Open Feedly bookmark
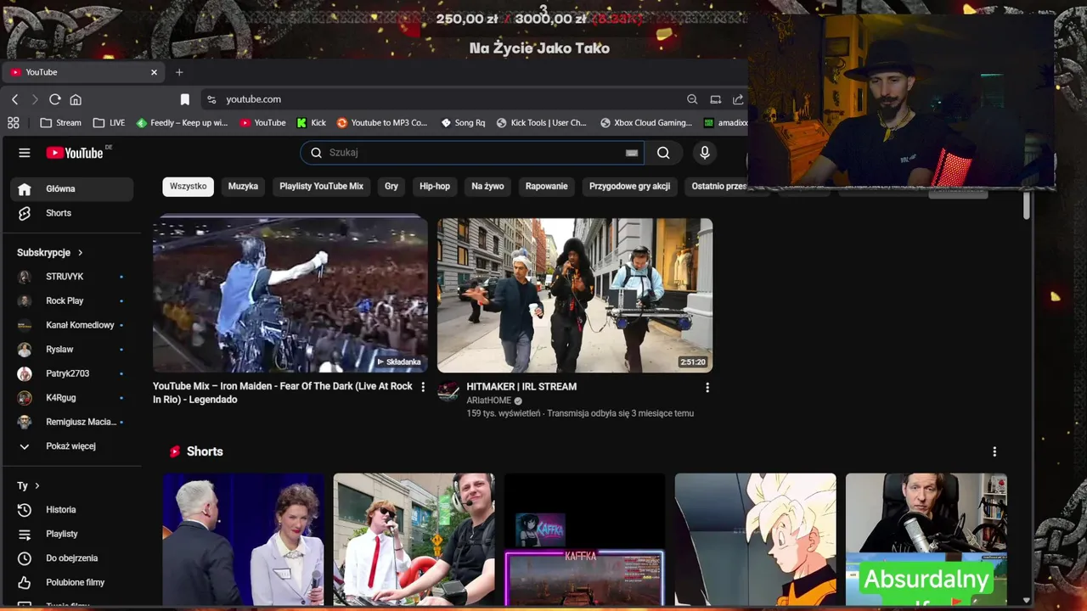This screenshot has height=611, width=1087. [x=182, y=122]
